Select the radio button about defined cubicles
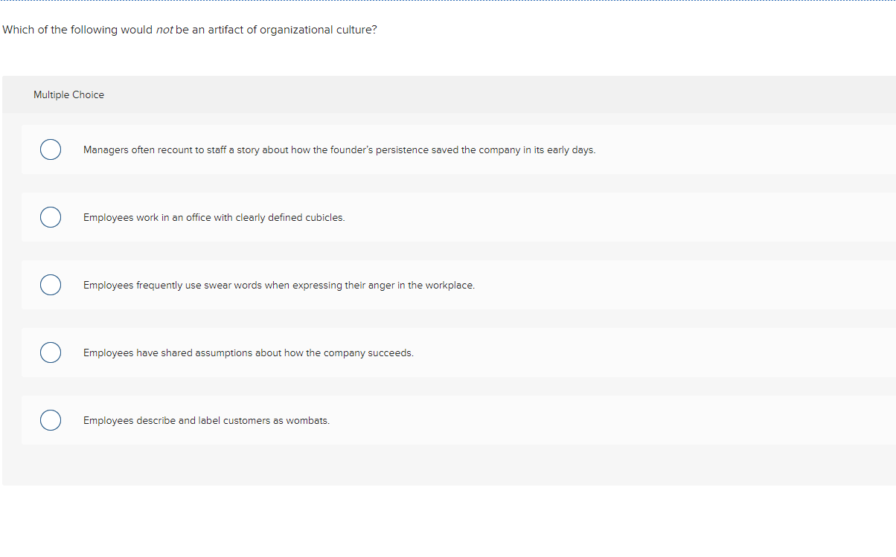The width and height of the screenshot is (896, 557). pyautogui.click(x=50, y=217)
